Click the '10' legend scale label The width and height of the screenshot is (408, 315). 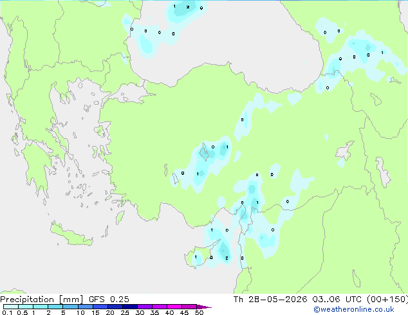(x=80, y=312)
